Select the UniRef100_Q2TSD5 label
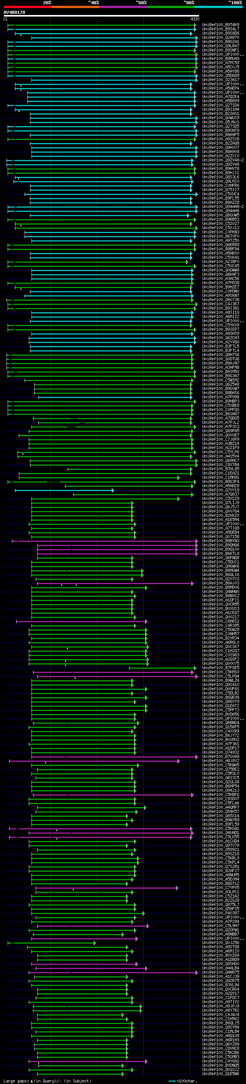Screen dimensions: 246x1084 click(221, 126)
